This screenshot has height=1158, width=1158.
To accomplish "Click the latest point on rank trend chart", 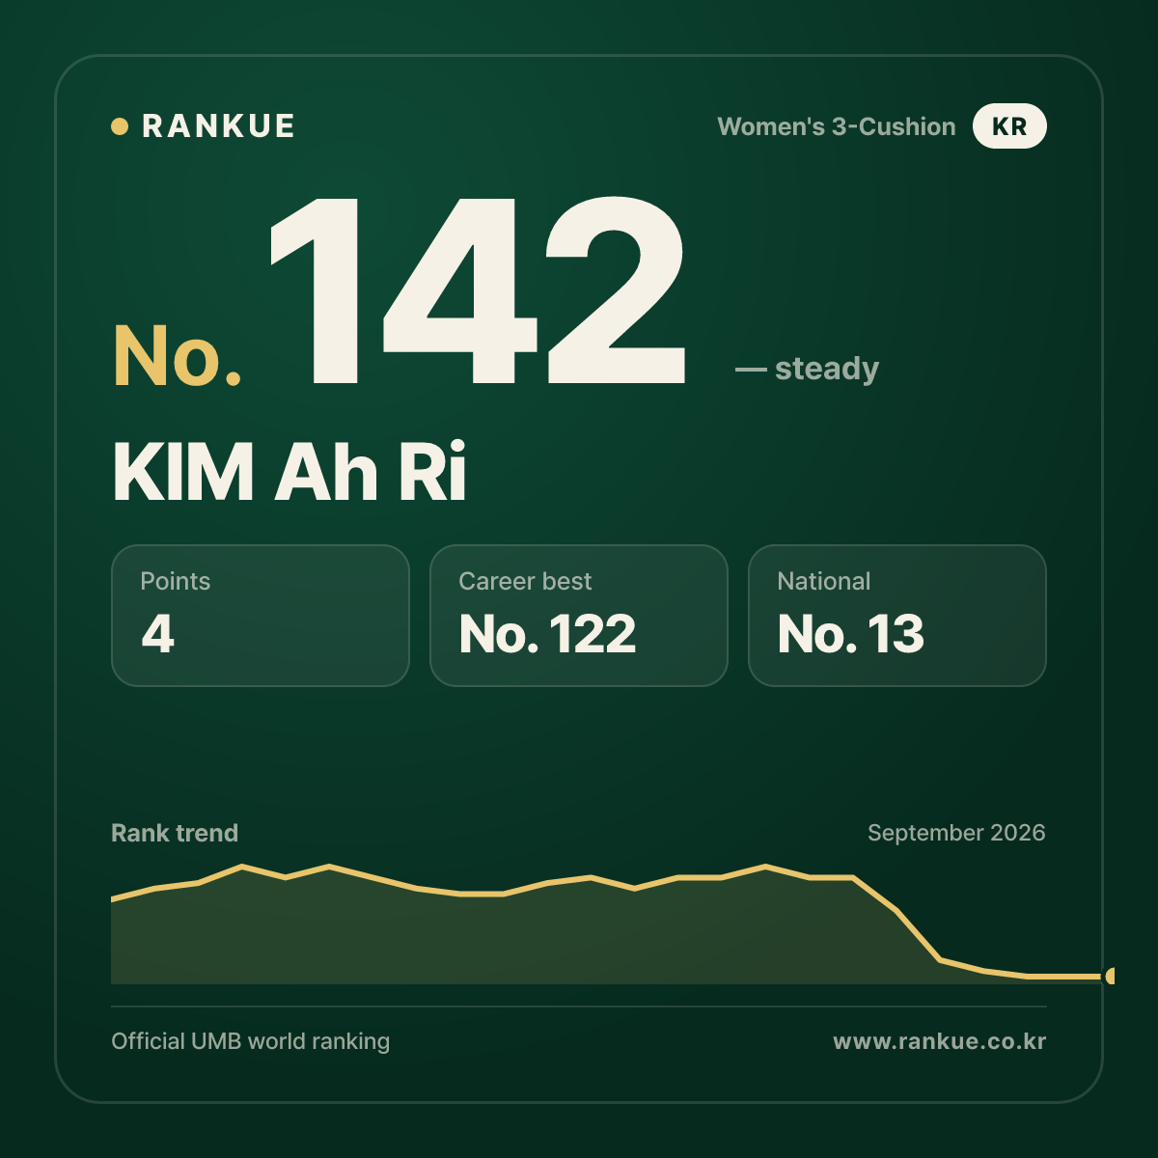I will coord(1112,977).
